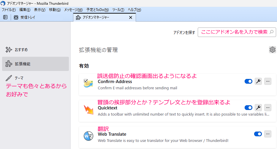Open Confirm-Address options via wrench icon
Screen dimensions: 277x149
[x=258, y=81]
